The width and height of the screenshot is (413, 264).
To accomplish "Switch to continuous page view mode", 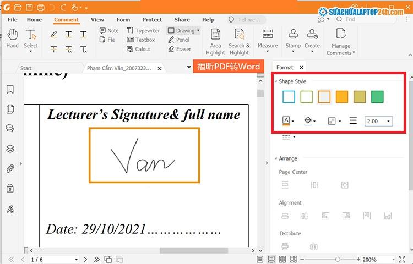I will point(271,259).
